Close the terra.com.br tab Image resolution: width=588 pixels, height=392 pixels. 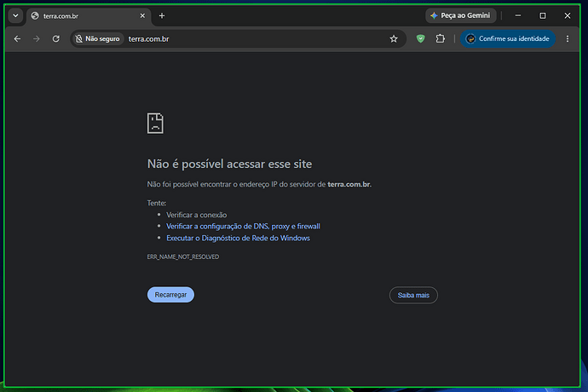pyautogui.click(x=142, y=15)
